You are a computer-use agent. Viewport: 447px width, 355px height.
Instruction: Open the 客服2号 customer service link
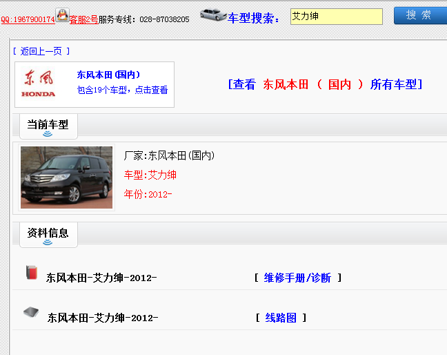click(83, 19)
